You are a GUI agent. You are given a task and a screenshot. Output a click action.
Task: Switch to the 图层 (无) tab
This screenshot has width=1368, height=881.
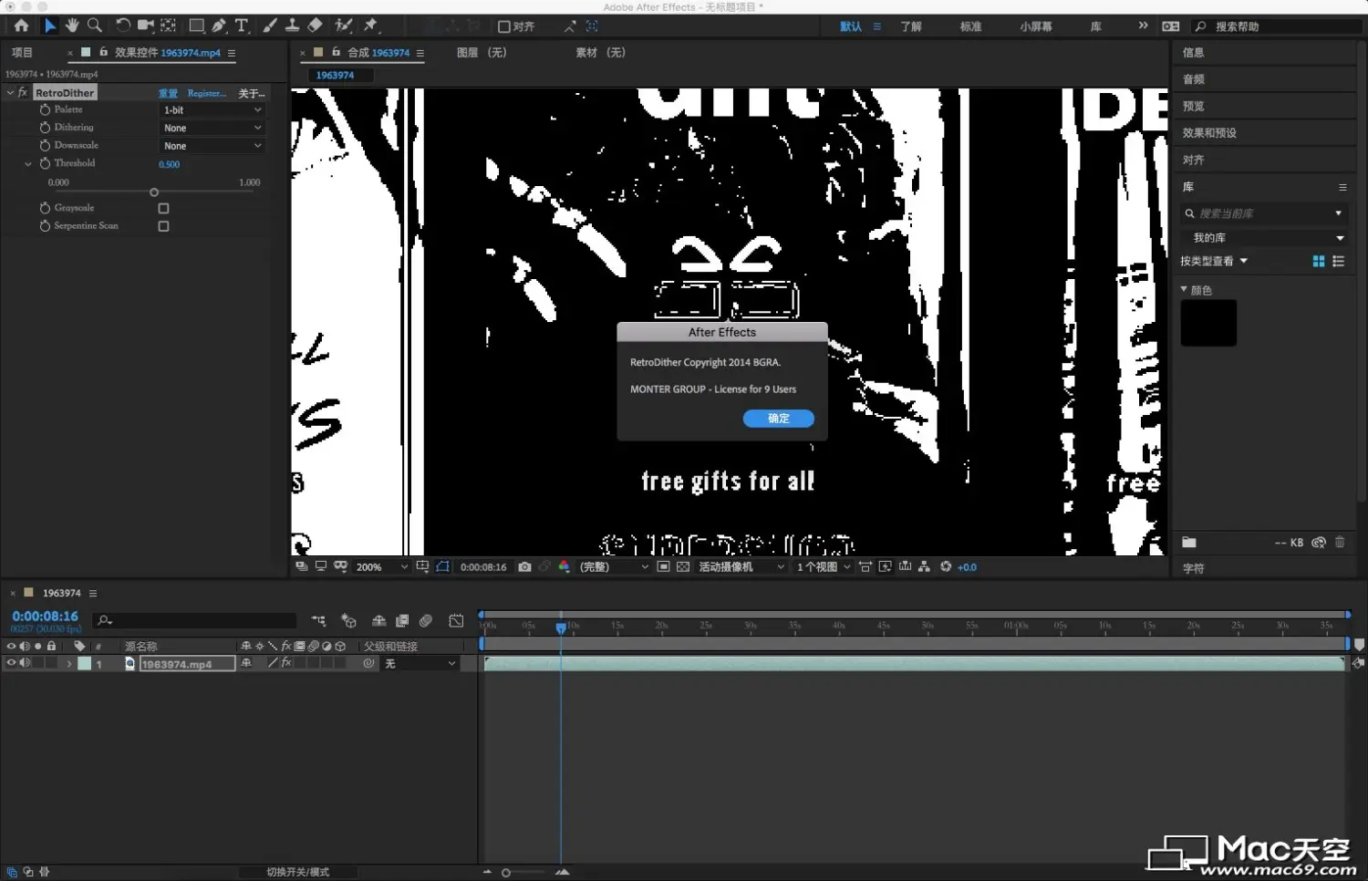482,53
